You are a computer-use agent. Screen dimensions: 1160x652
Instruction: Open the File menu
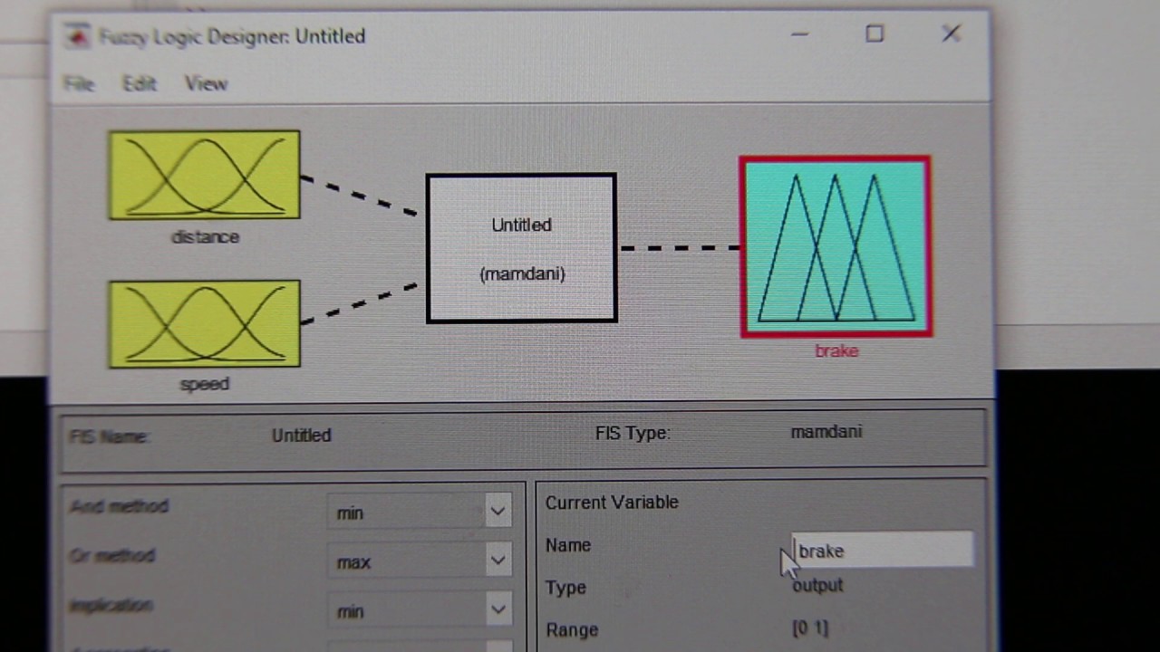79,83
